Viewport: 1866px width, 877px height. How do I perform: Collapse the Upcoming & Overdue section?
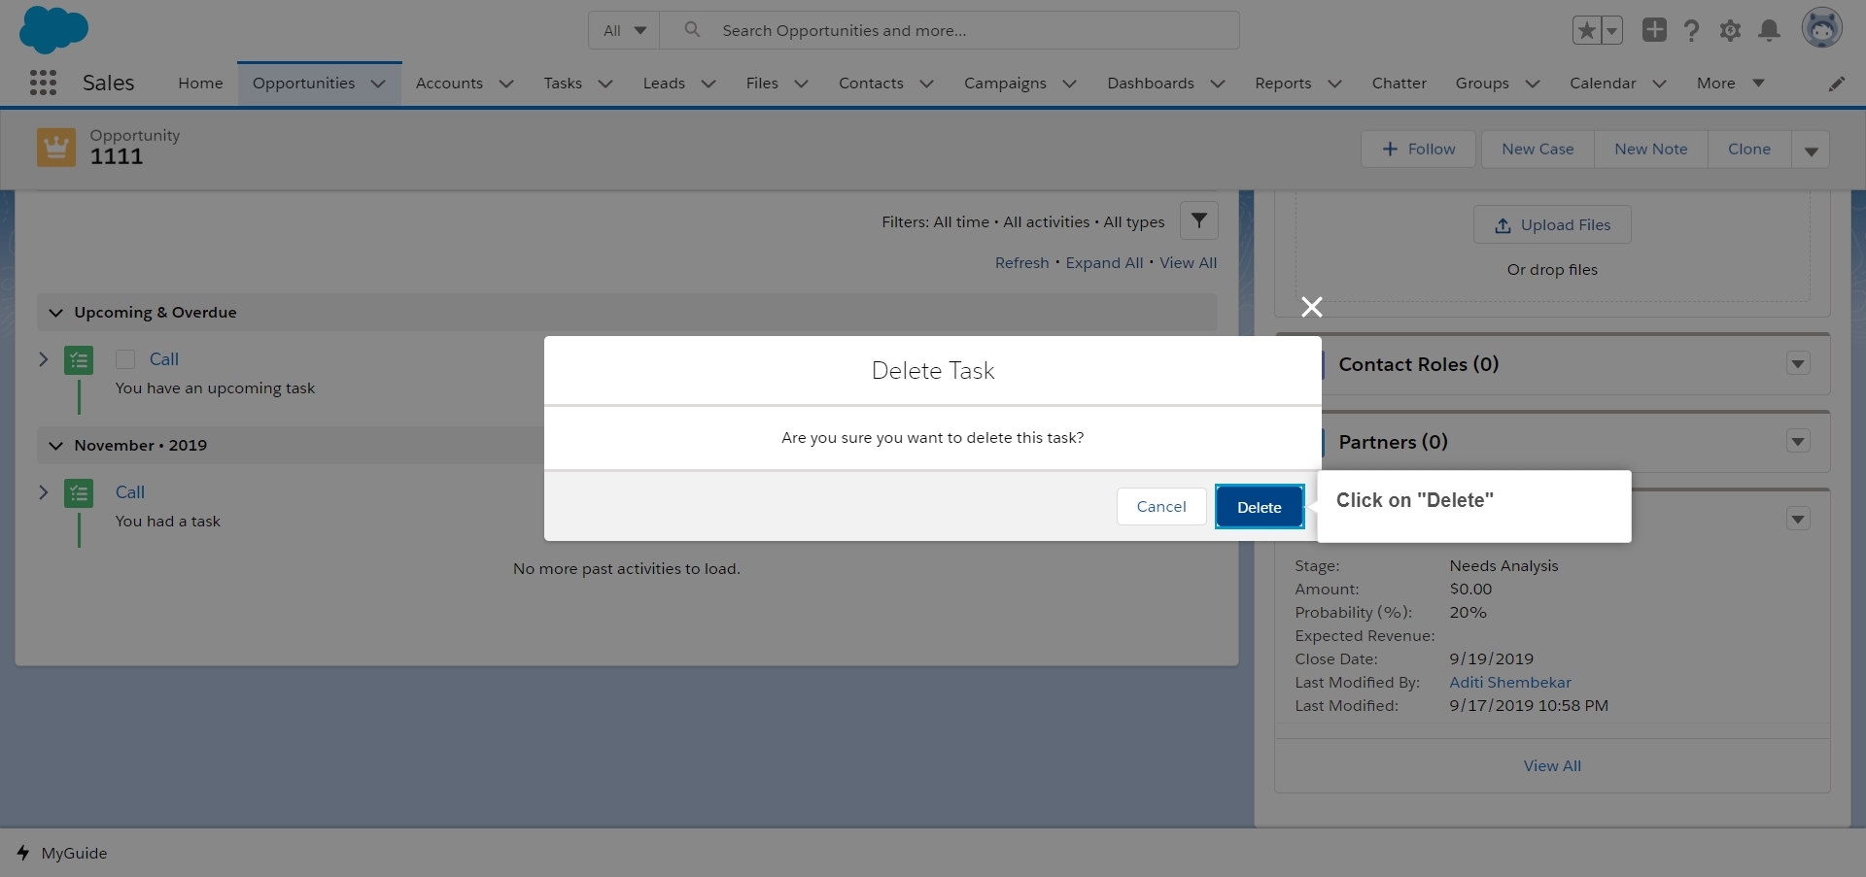tap(55, 313)
